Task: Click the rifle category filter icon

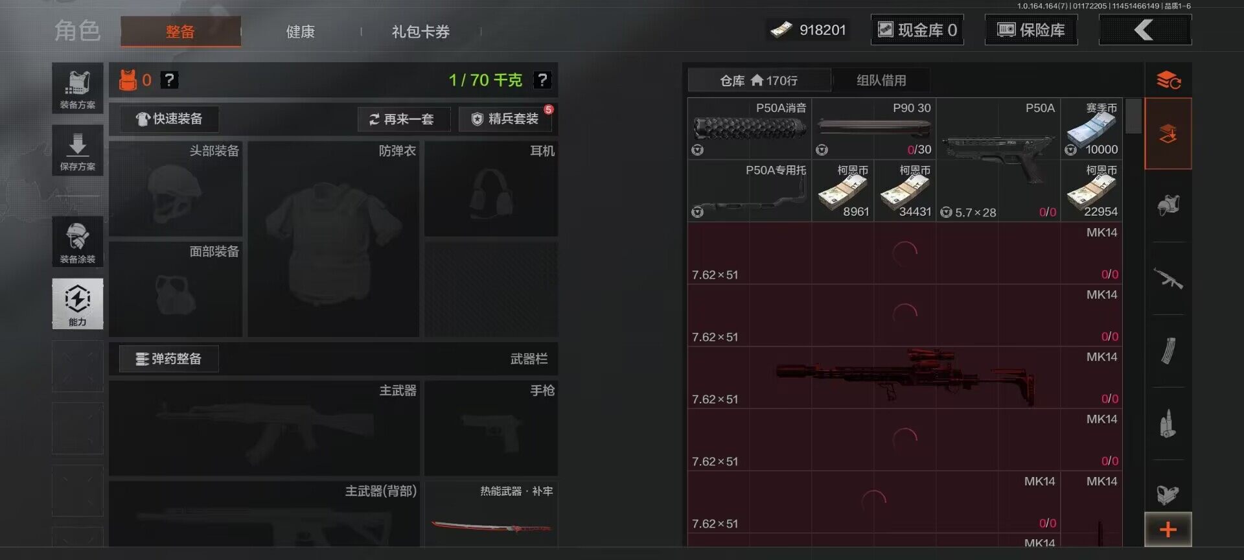Action: pos(1168,279)
